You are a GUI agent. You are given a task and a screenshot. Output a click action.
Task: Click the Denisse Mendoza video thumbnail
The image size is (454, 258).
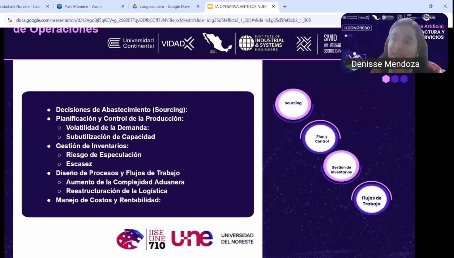click(x=394, y=43)
